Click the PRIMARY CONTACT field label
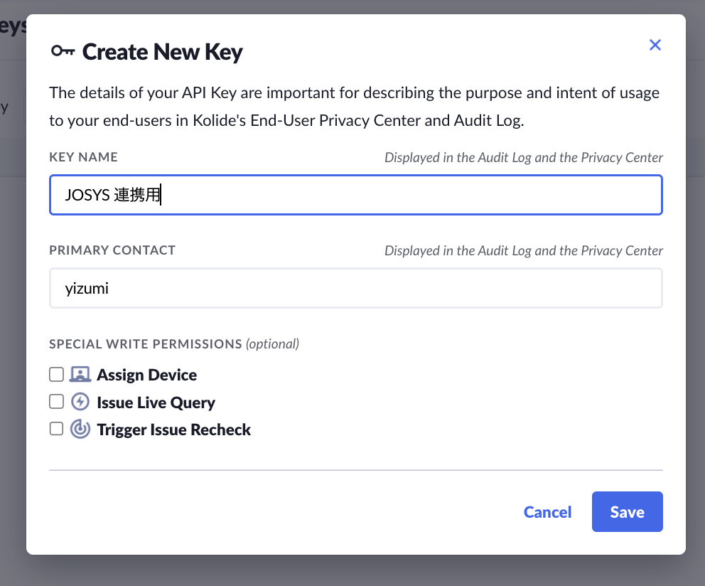 112,250
